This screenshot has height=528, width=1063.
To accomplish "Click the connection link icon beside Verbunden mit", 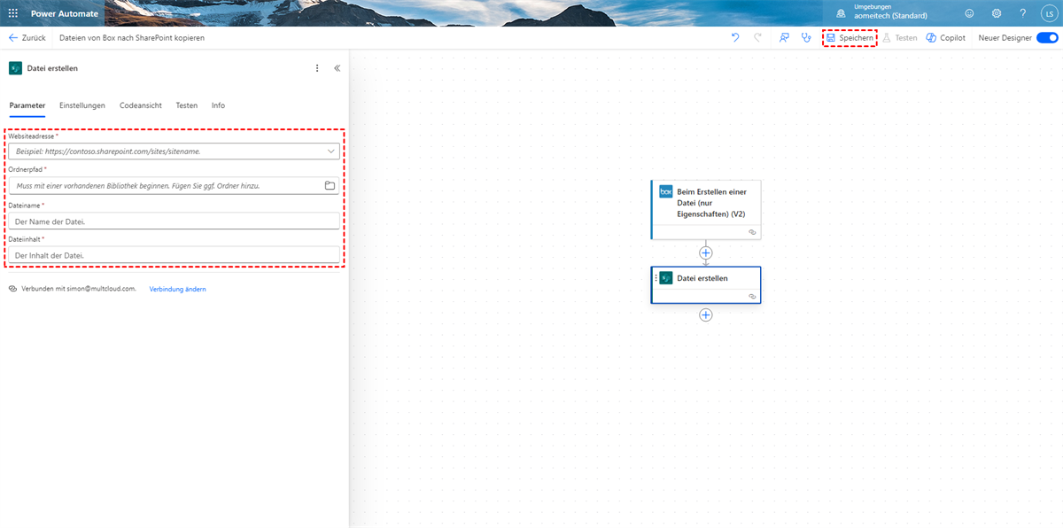I will coord(12,289).
